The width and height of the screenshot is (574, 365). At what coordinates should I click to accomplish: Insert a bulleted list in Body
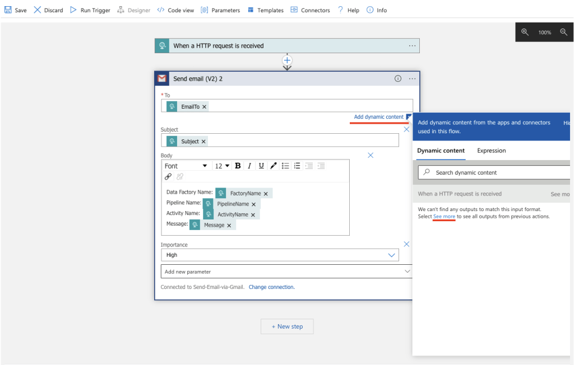tap(285, 166)
